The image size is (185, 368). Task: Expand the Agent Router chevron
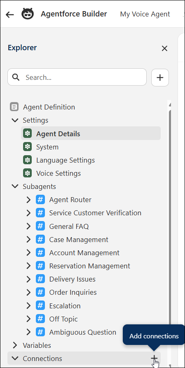point(28,200)
